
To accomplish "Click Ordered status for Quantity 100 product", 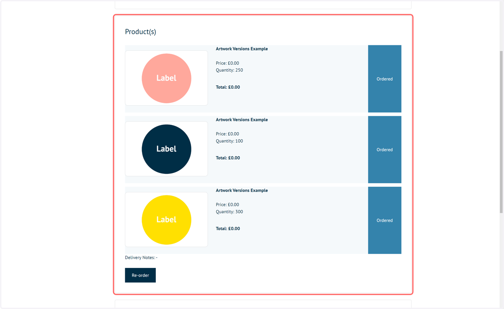I will click(385, 149).
